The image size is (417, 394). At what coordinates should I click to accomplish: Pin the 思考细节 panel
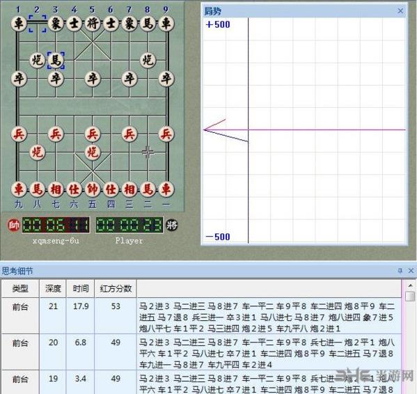[x=400, y=271]
